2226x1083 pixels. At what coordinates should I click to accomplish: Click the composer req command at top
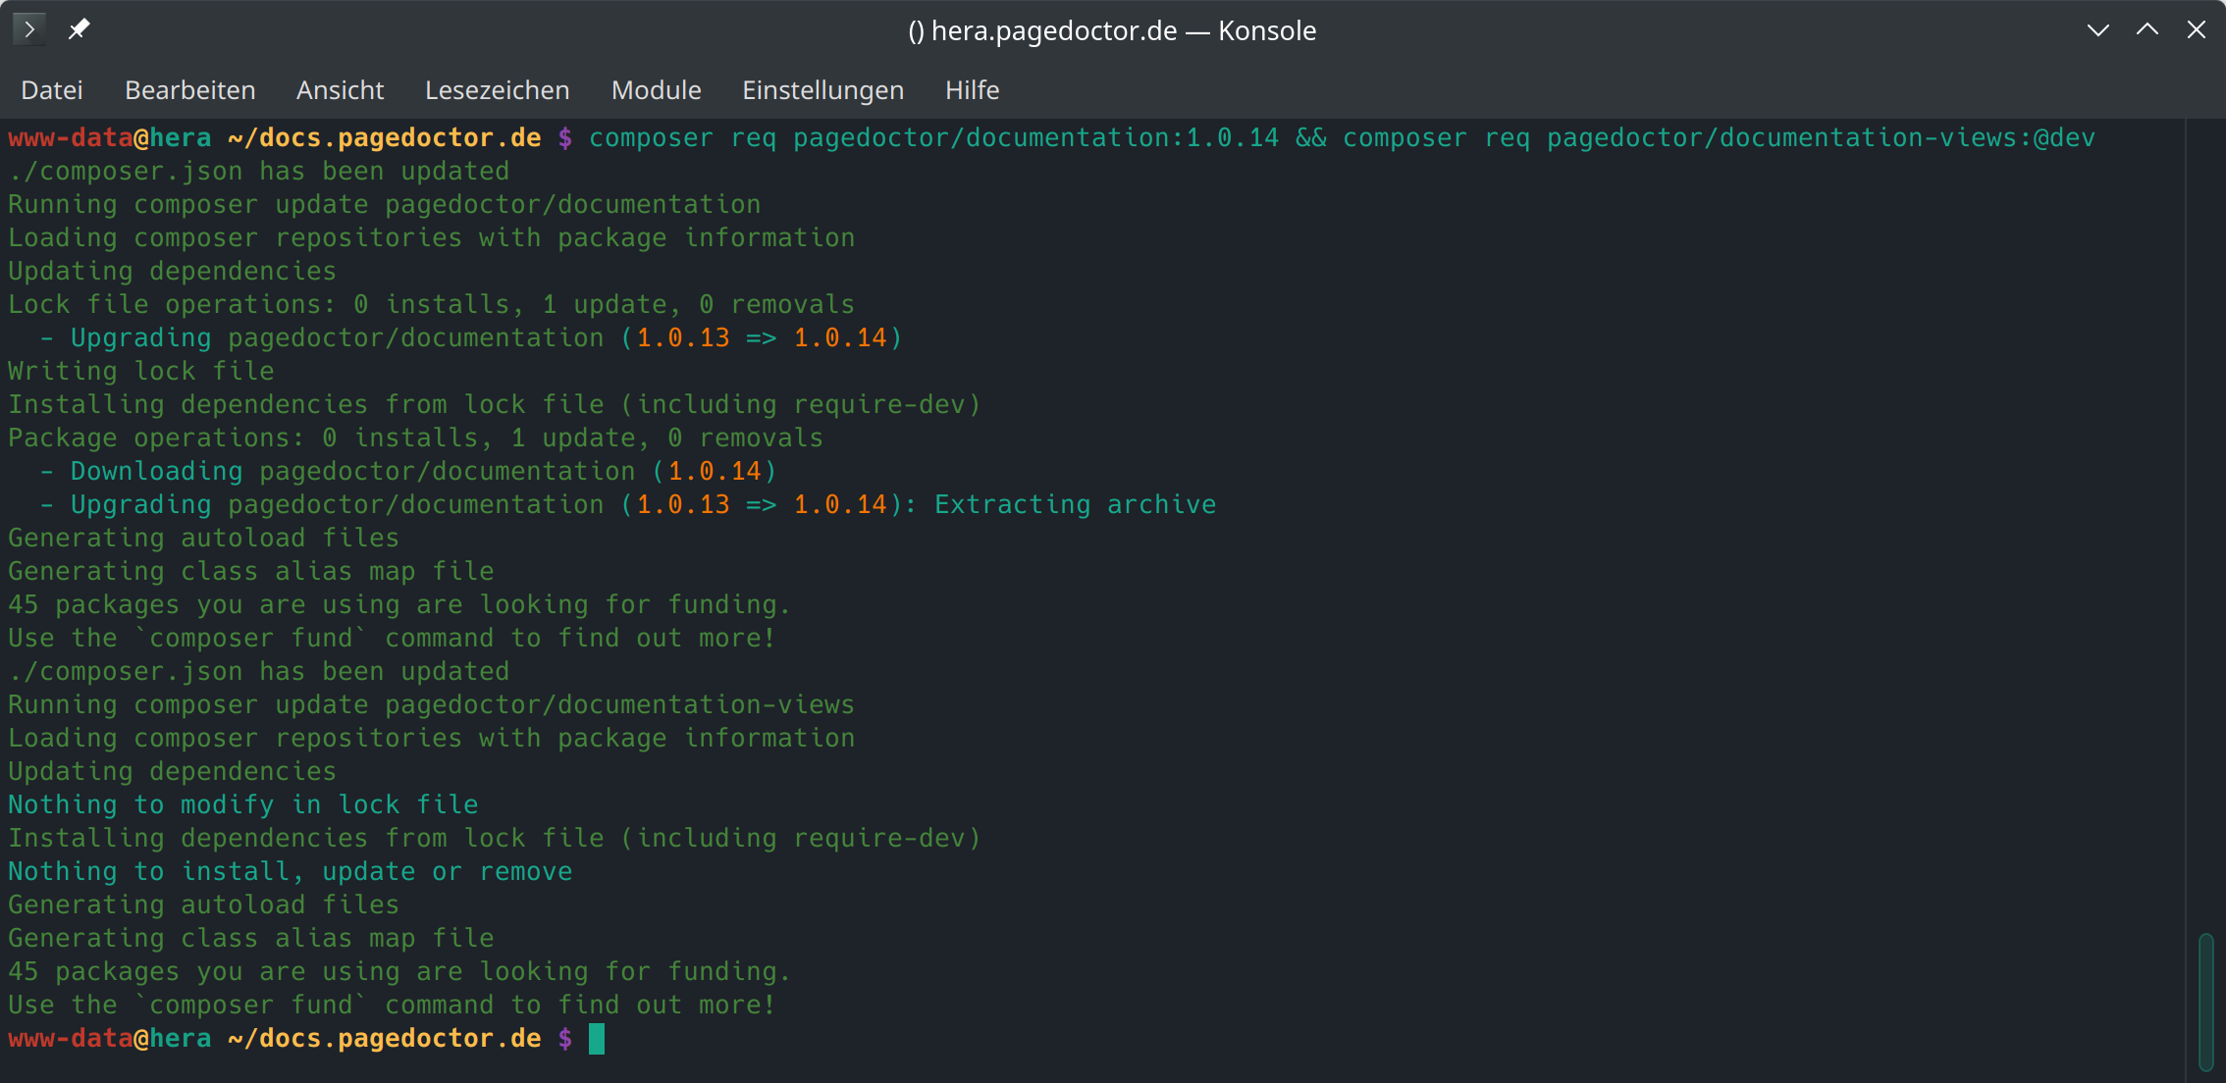click(1342, 137)
